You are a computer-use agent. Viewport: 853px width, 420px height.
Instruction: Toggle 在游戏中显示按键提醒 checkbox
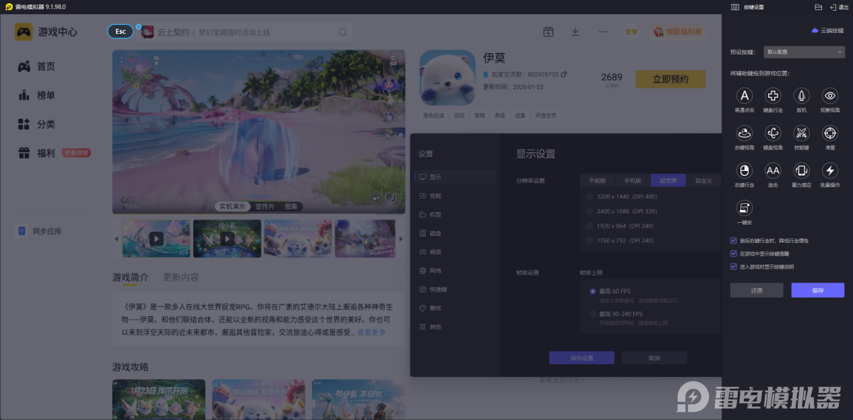coord(733,254)
